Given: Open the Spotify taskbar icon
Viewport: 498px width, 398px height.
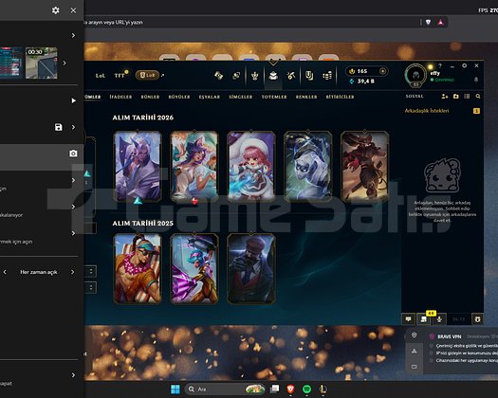Looking at the screenshot, I should (x=306, y=389).
